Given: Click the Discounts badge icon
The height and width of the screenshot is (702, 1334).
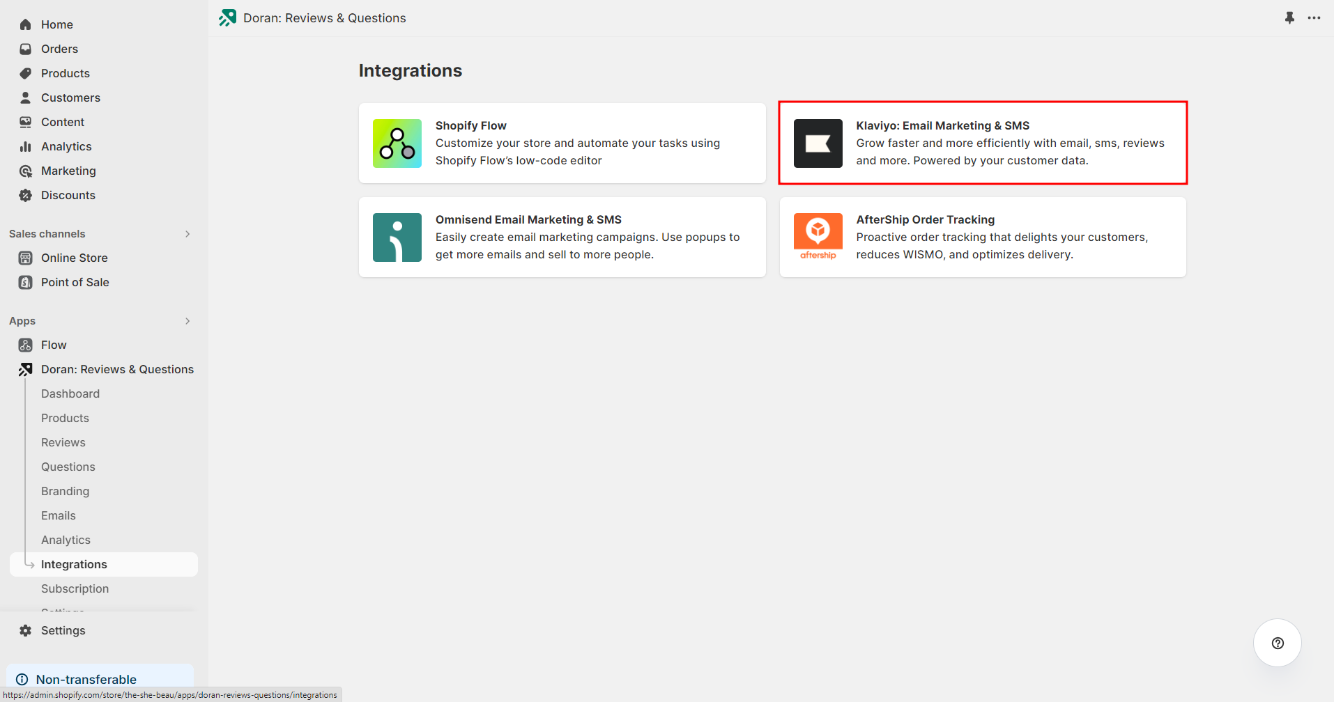Looking at the screenshot, I should (x=26, y=195).
